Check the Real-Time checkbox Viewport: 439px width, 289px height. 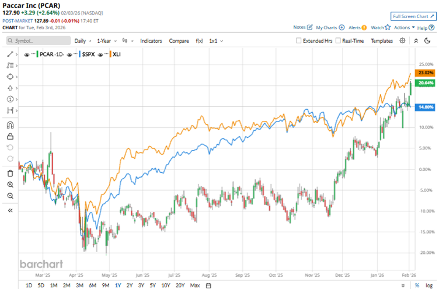(339, 41)
